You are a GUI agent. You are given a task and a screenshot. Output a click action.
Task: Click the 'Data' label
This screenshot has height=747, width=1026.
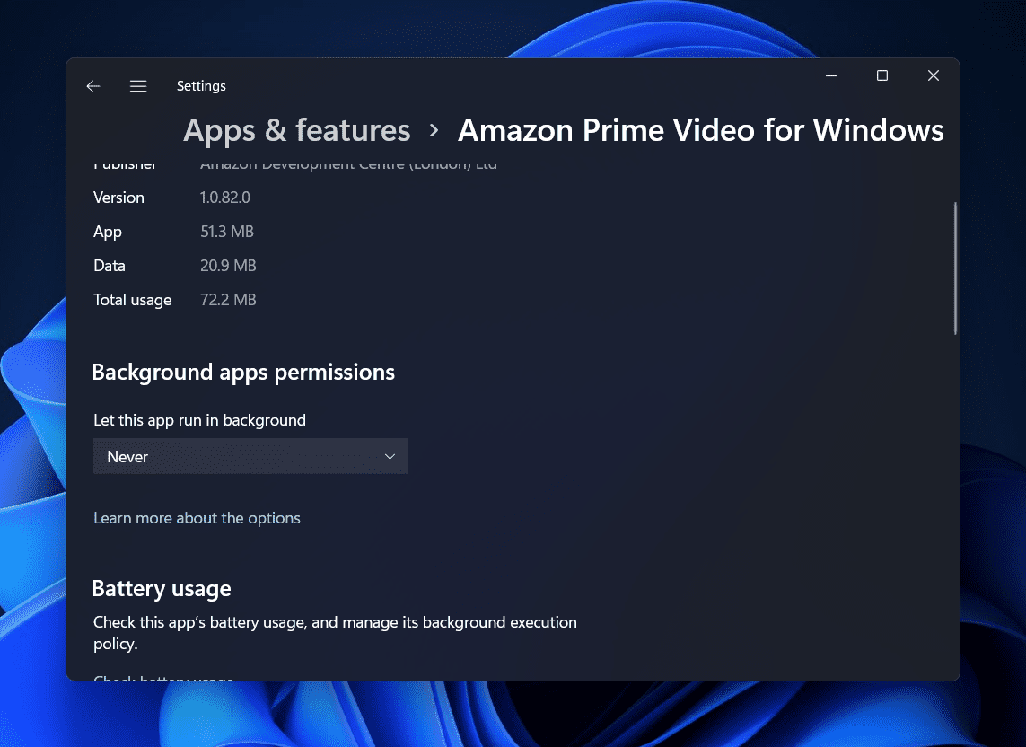110,265
